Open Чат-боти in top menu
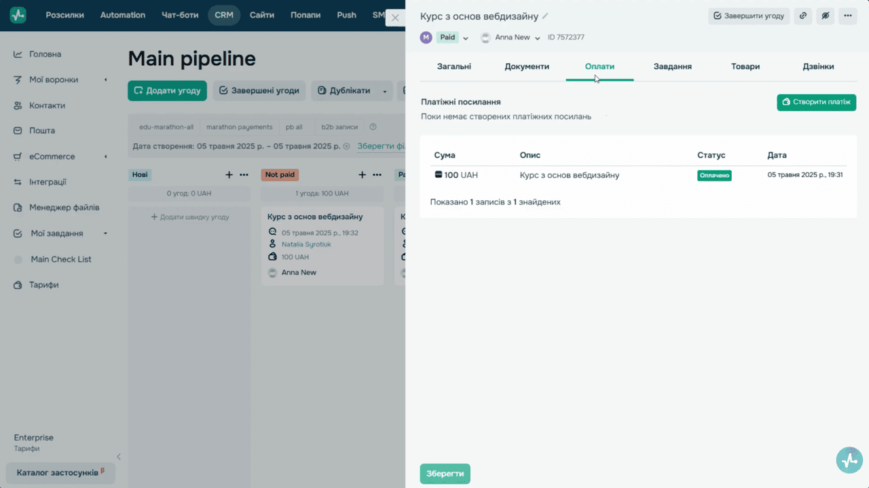 coord(180,15)
